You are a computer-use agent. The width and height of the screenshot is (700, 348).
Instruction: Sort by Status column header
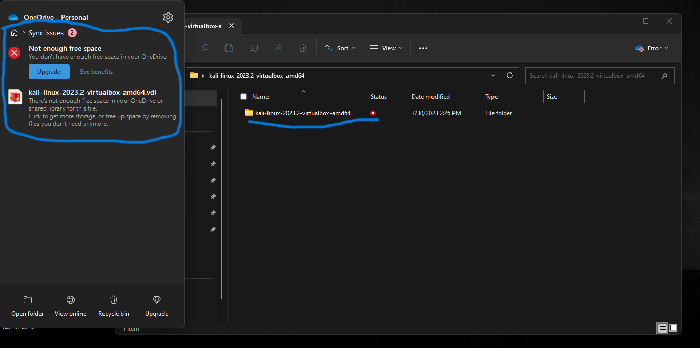click(379, 97)
